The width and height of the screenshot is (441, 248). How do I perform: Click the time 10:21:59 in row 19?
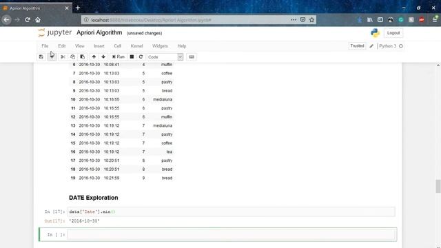(112, 178)
